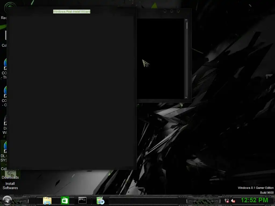This screenshot has height=206, width=275.
Task: Open the Start menu orb
Action: click(7, 200)
